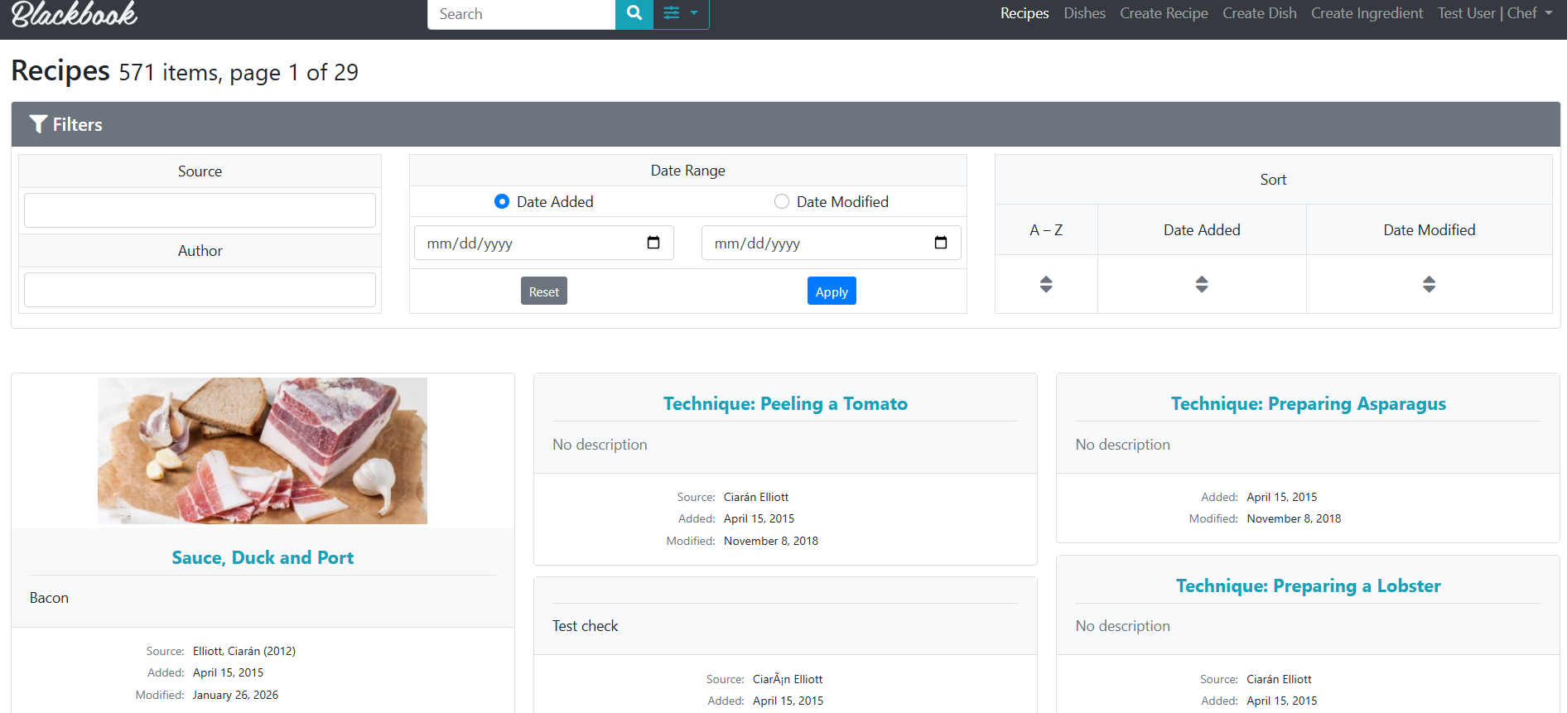Open Dishes page from navbar
This screenshot has height=713, width=1567.
pyautogui.click(x=1085, y=13)
